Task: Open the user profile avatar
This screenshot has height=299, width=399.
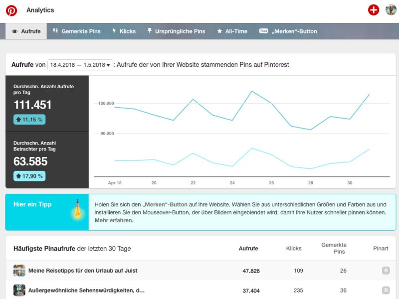Action: (391, 10)
